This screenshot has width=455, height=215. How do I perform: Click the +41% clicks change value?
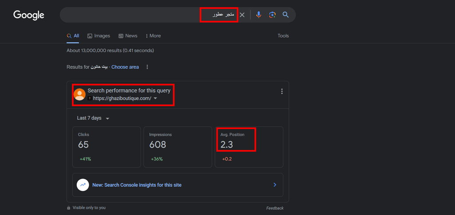tap(85, 159)
